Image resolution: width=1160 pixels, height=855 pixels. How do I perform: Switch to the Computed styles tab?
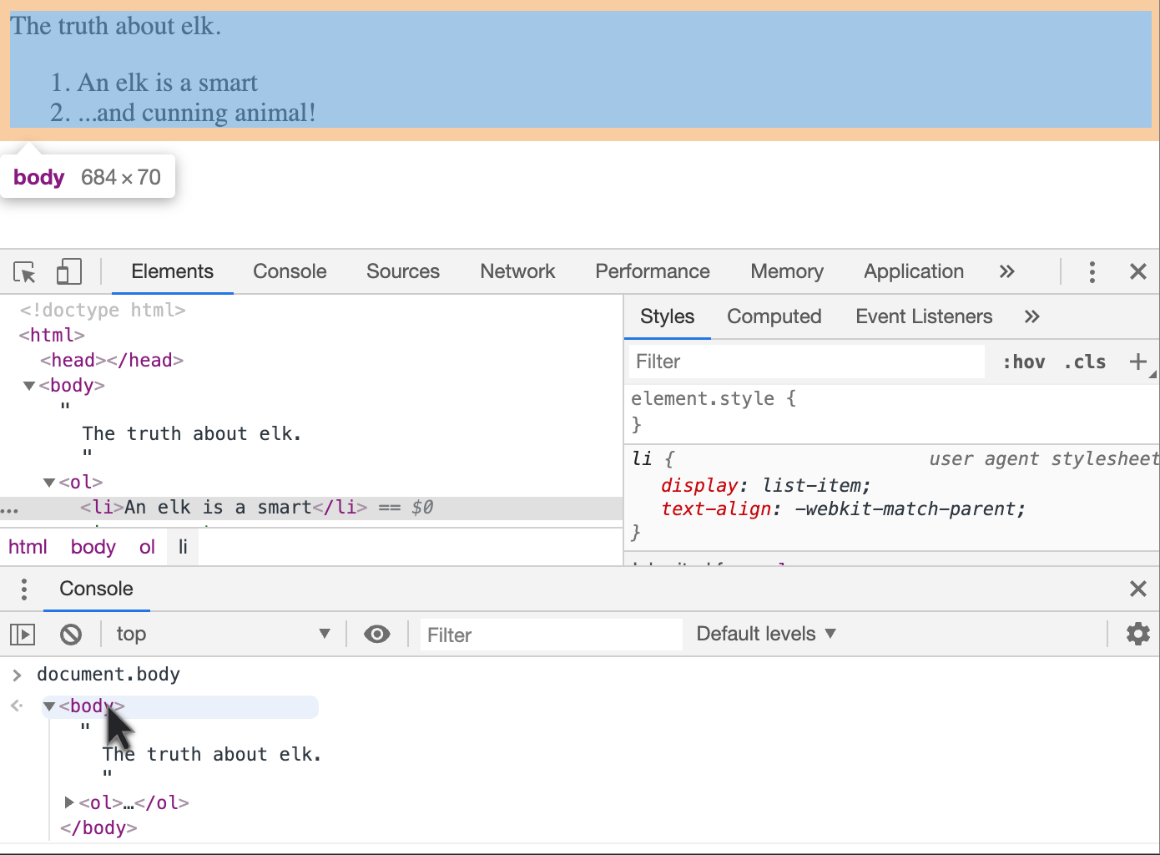[x=774, y=317]
